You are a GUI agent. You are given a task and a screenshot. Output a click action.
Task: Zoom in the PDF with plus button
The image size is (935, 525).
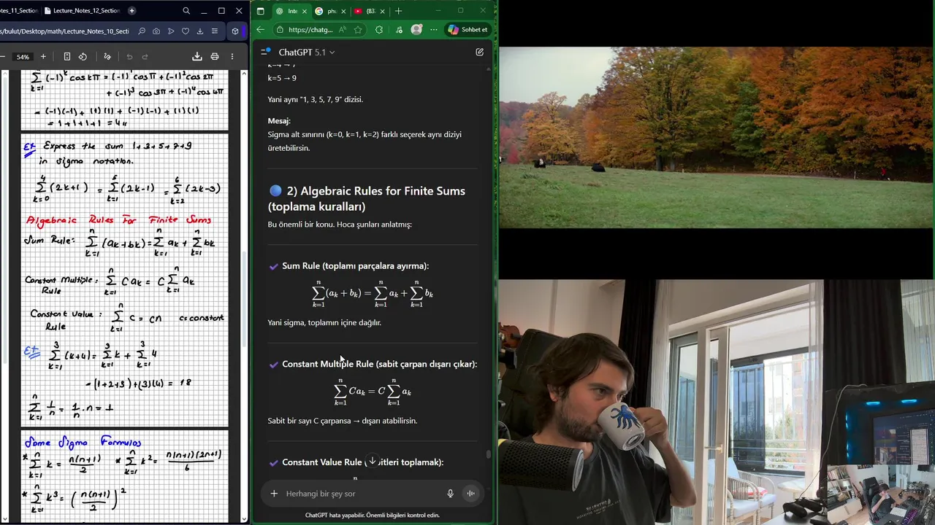[43, 56]
